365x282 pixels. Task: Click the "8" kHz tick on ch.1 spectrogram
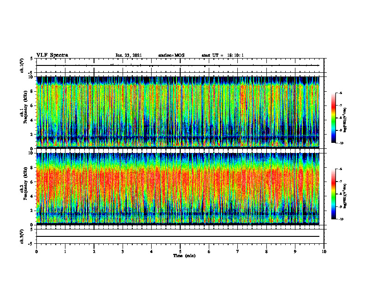point(32,91)
